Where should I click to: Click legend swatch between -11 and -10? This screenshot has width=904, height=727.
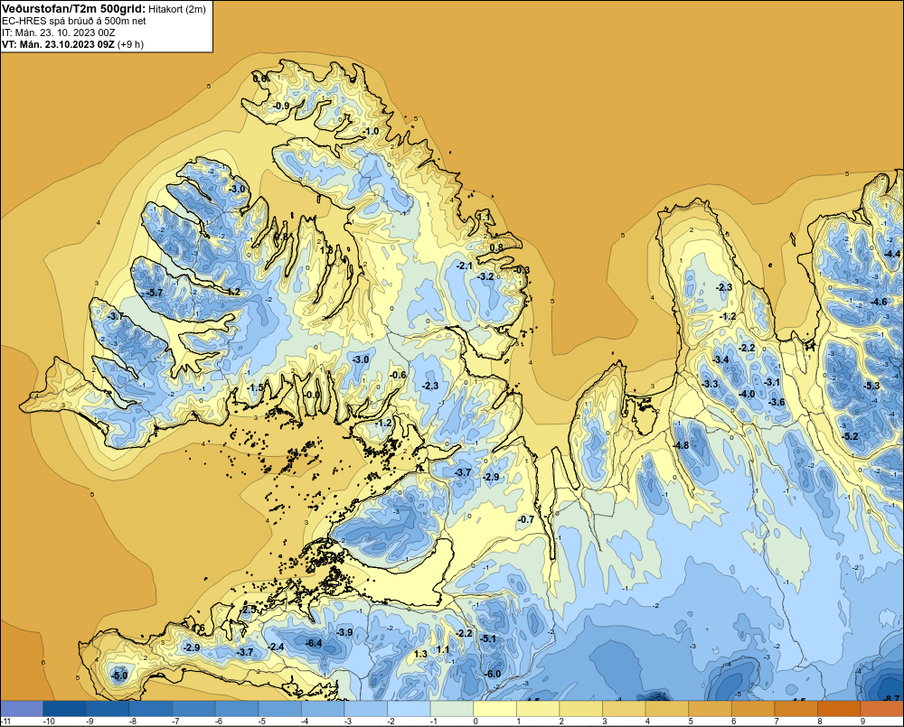(x=22, y=709)
